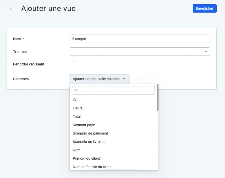
Task: Collapse the Ajouter une nouvelle colonne dropdown
Action: tap(99, 79)
